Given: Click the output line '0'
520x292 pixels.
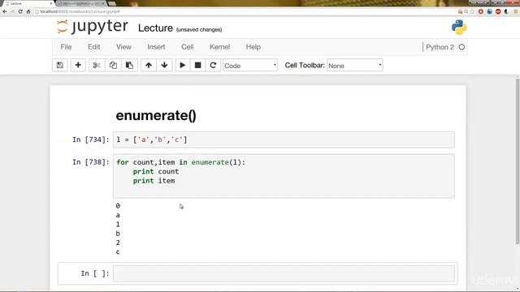Looking at the screenshot, I should click(118, 206).
